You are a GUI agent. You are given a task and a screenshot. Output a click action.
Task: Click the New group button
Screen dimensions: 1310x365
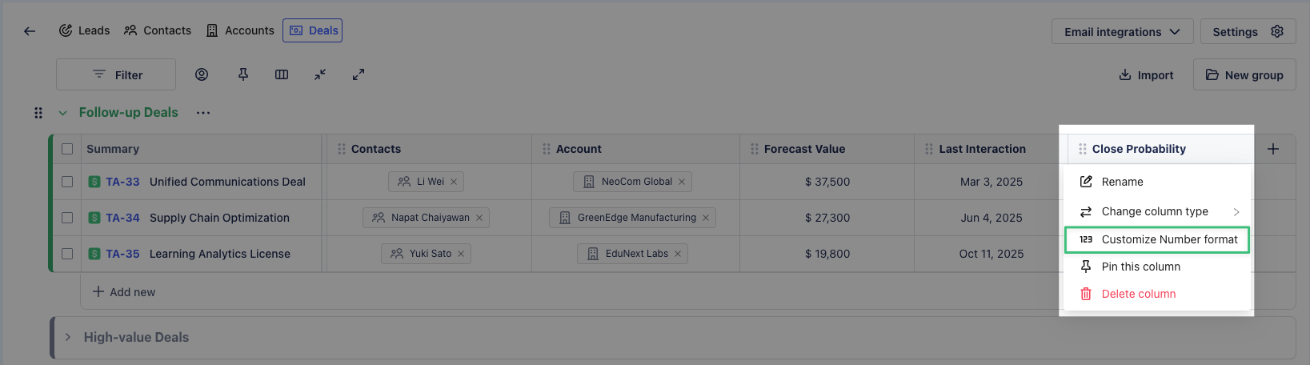[1244, 75]
